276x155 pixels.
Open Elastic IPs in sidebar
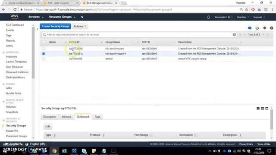[x=12, y=131]
